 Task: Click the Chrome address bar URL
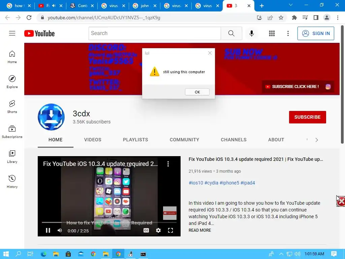[104, 18]
